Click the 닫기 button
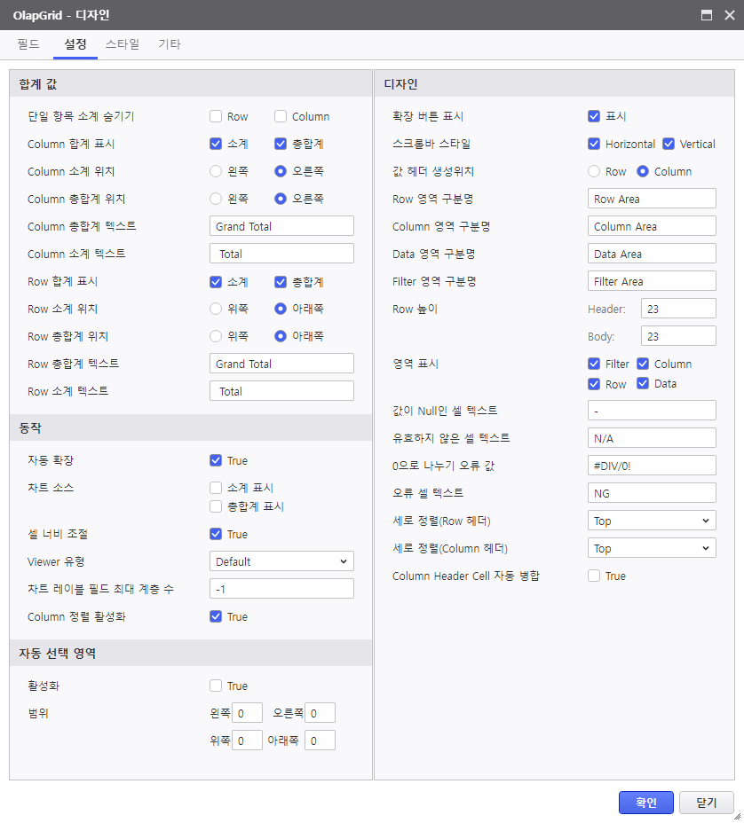The height and width of the screenshot is (823, 744). pyautogui.click(x=706, y=803)
